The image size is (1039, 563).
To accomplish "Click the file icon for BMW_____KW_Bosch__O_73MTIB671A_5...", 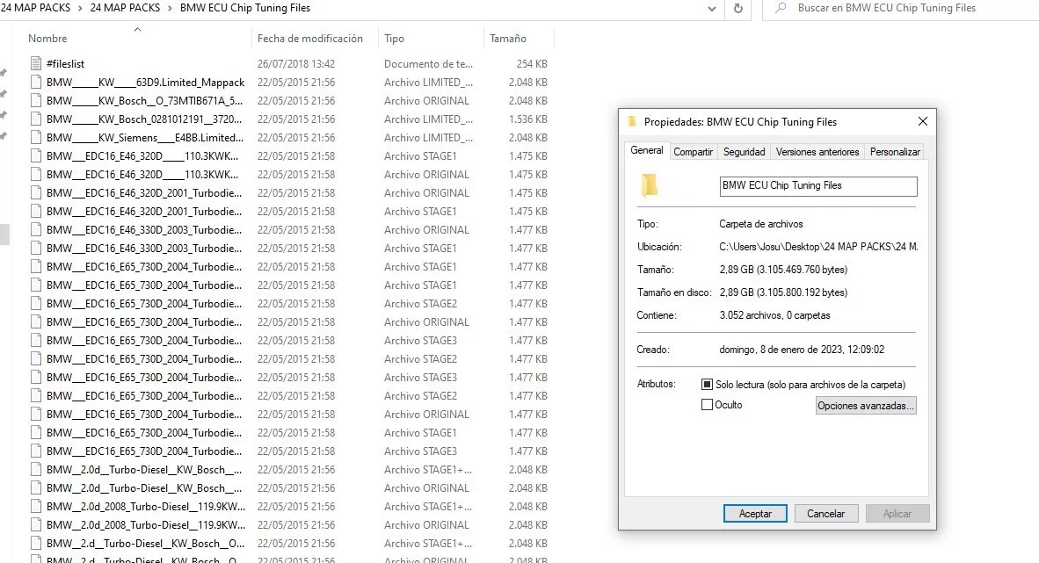I will coord(36,101).
